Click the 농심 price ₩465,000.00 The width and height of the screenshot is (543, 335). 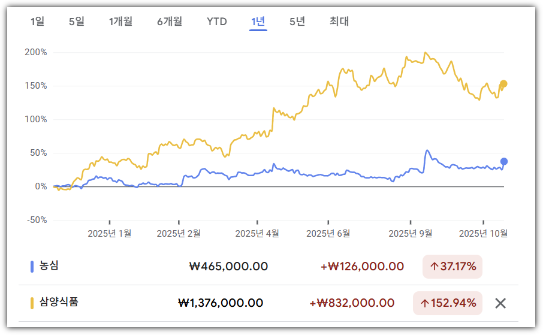coord(228,267)
